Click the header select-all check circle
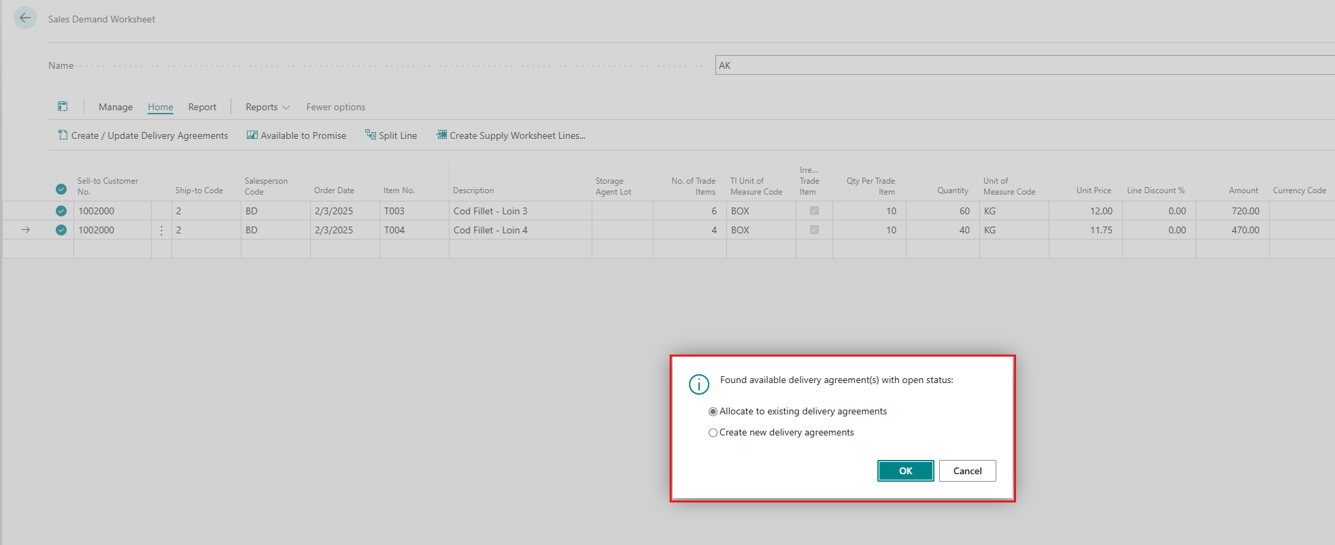 pyautogui.click(x=61, y=189)
